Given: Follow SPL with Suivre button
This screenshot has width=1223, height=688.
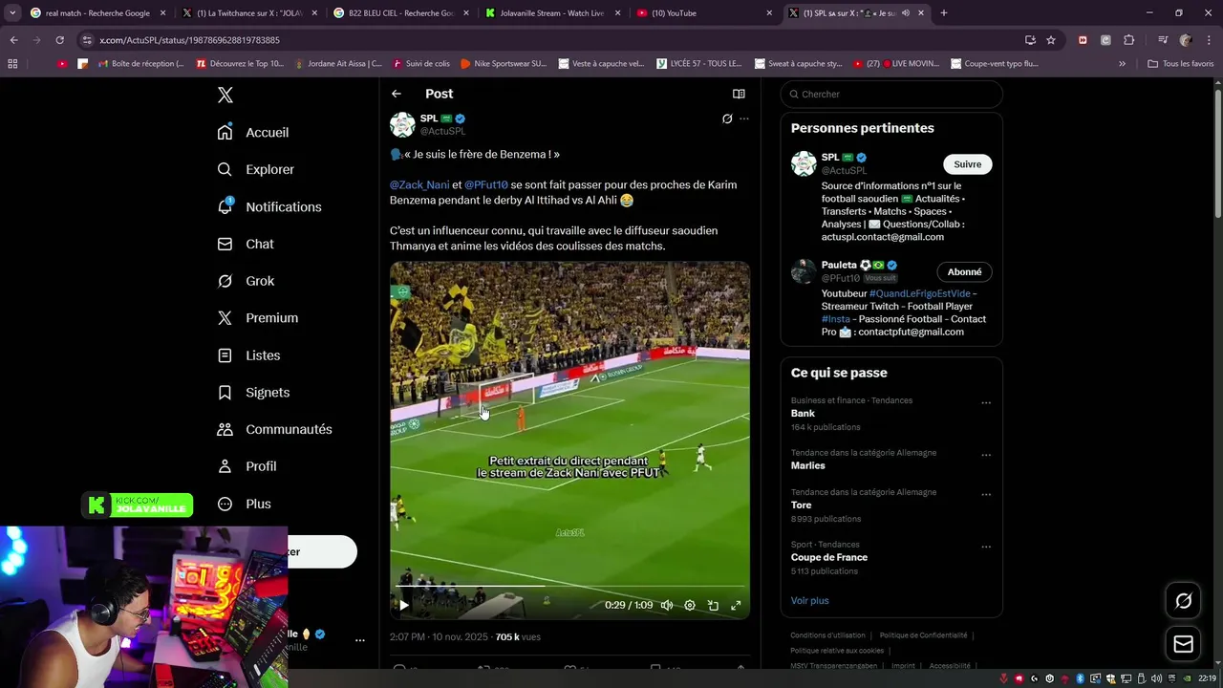Looking at the screenshot, I should pos(967,164).
